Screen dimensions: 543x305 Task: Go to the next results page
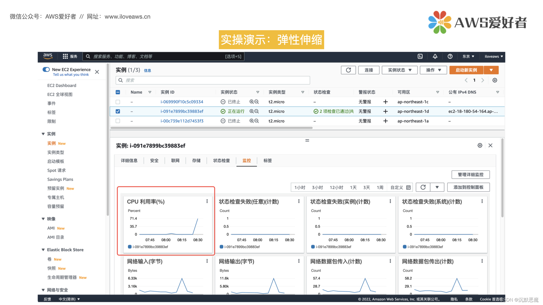click(x=483, y=80)
